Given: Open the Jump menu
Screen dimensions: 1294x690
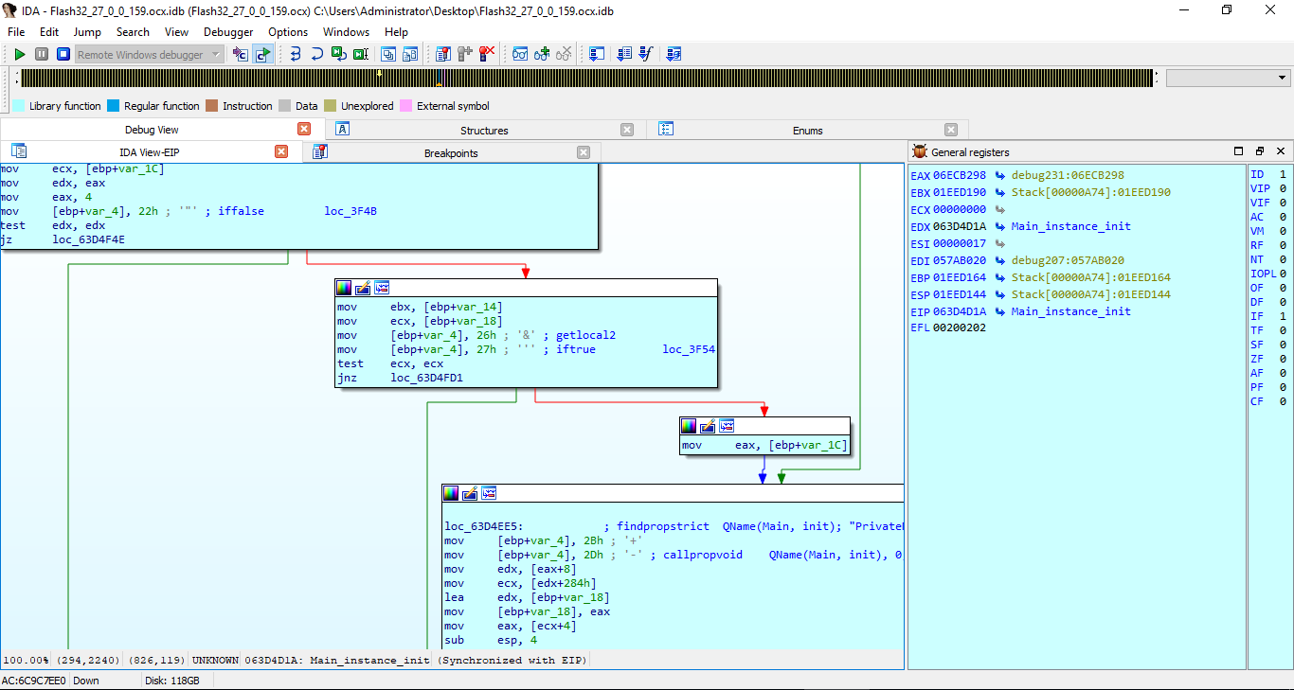Looking at the screenshot, I should coord(87,32).
